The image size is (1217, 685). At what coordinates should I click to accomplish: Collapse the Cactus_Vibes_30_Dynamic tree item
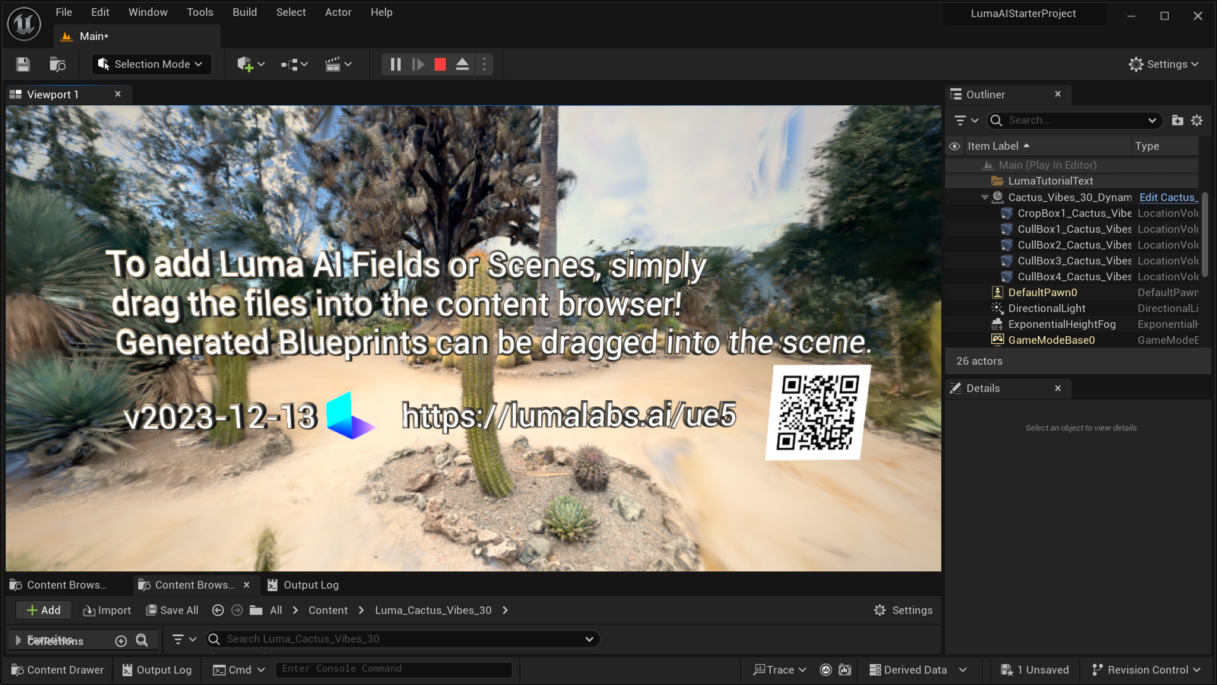coord(984,197)
